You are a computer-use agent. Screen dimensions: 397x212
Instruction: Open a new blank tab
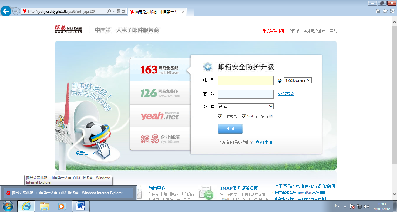(x=190, y=12)
